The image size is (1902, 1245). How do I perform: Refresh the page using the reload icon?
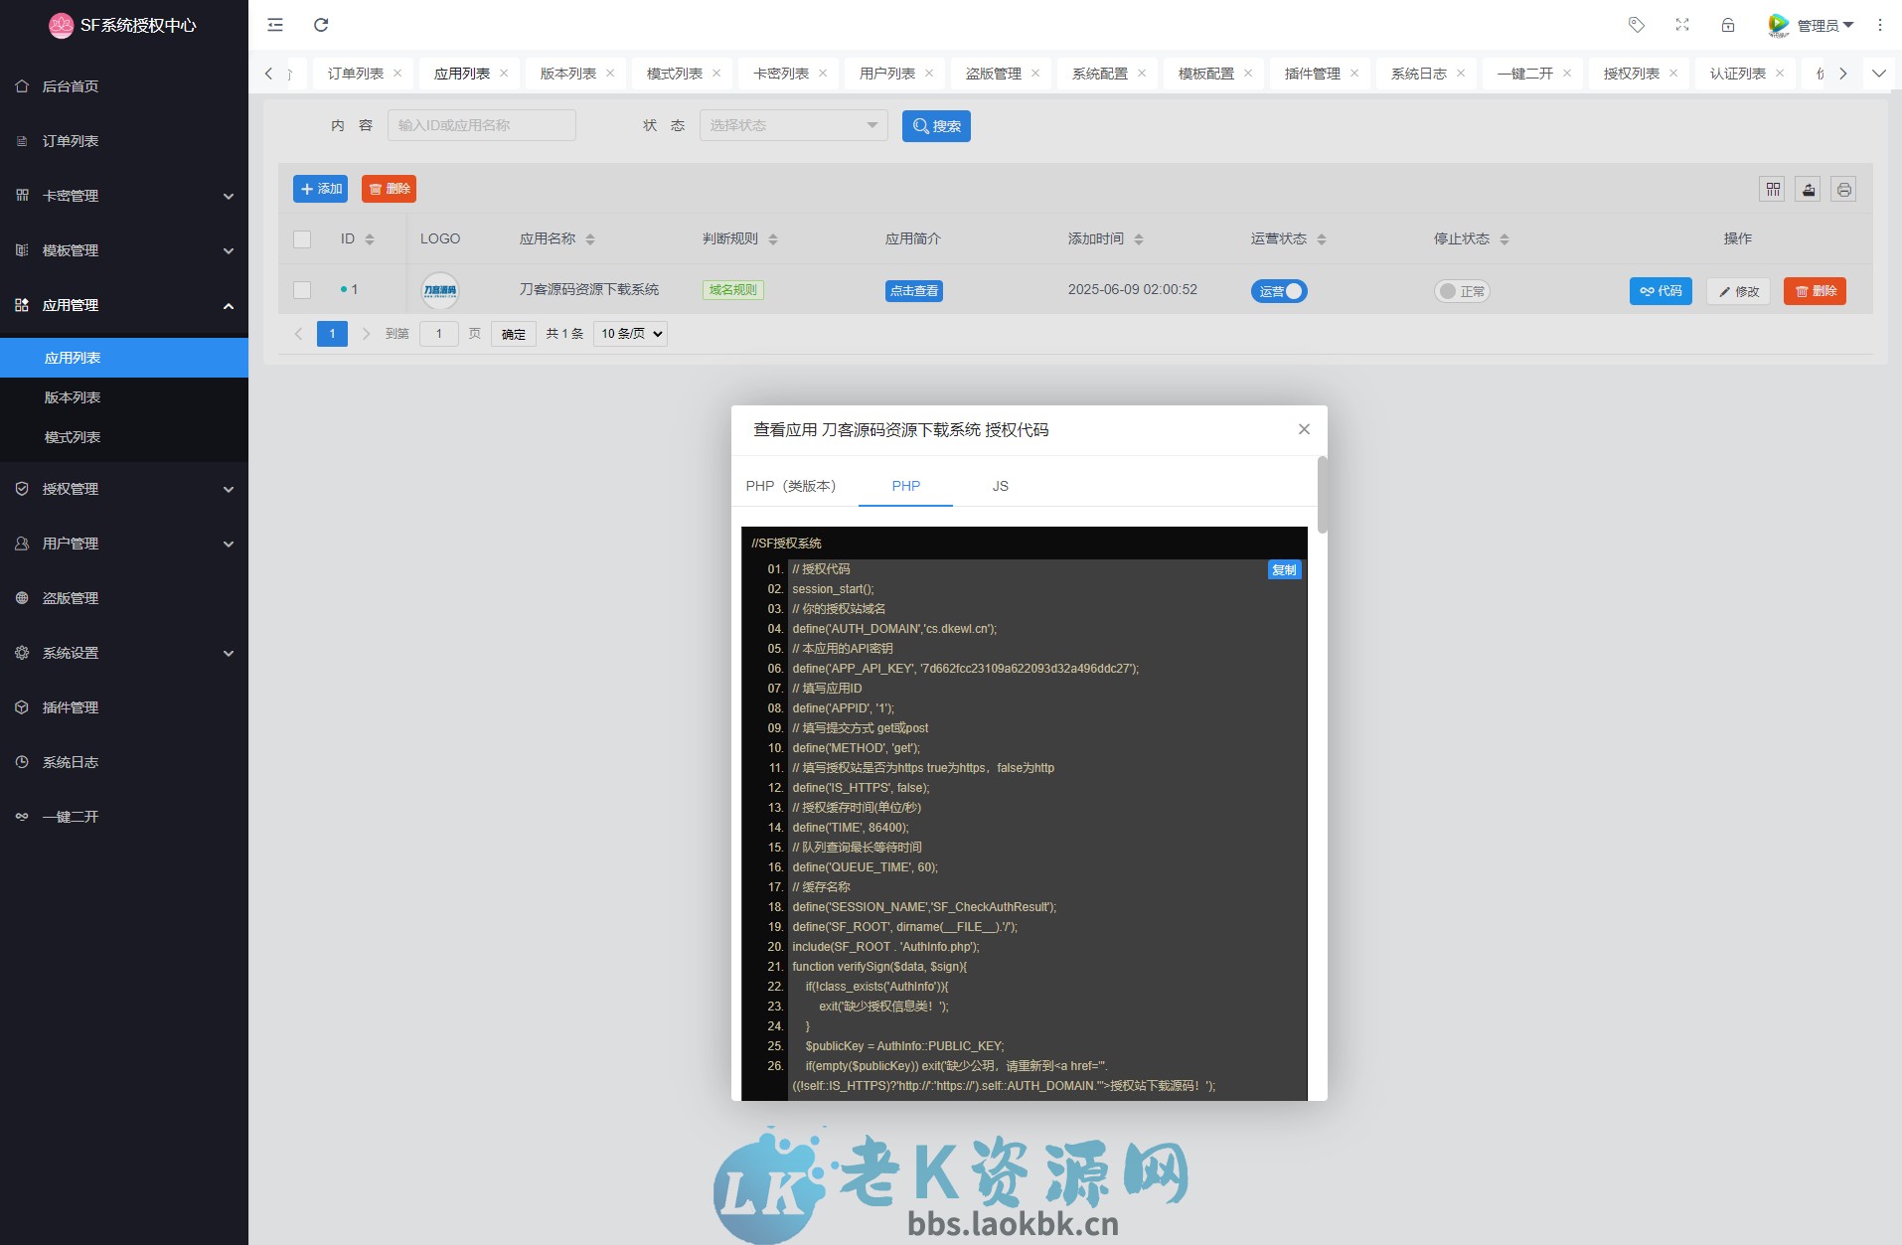[320, 25]
